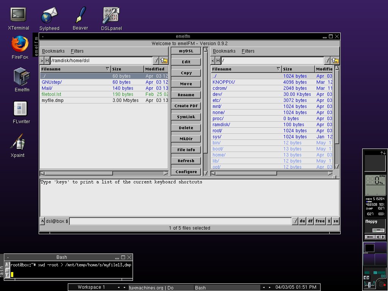Click the Delete button
Viewport: 388px width, 291px height.
pyautogui.click(x=186, y=128)
